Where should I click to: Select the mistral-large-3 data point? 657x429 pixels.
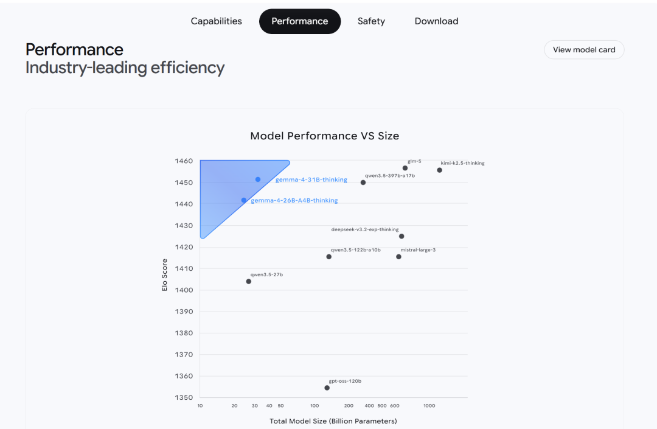click(399, 257)
